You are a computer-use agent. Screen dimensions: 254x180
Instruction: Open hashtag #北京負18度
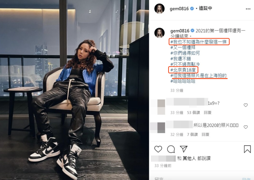coord(183,70)
